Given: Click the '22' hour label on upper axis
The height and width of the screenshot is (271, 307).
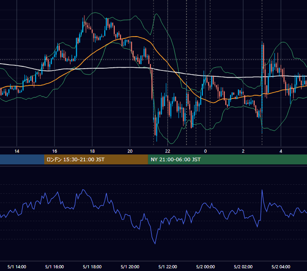Looking at the screenshot, I should [x=167, y=151].
